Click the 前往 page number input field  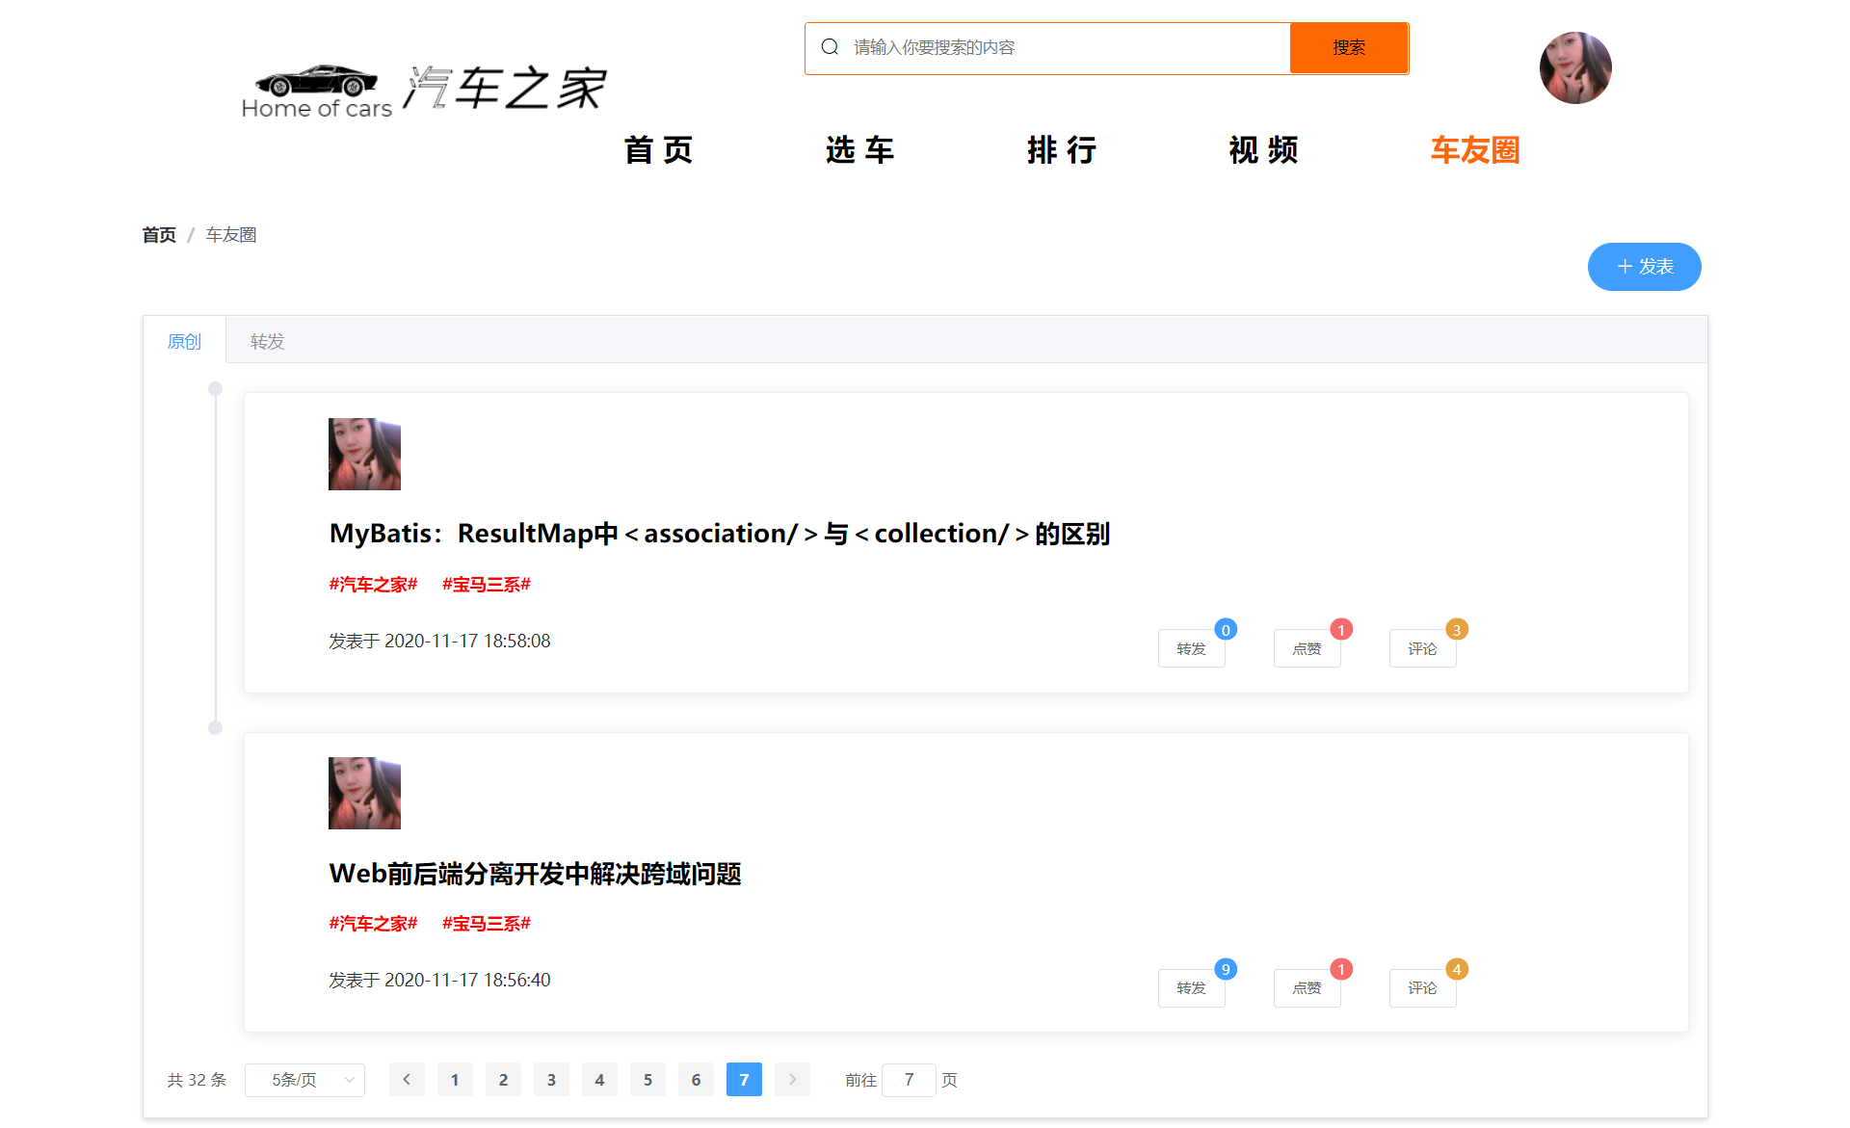click(x=909, y=1080)
